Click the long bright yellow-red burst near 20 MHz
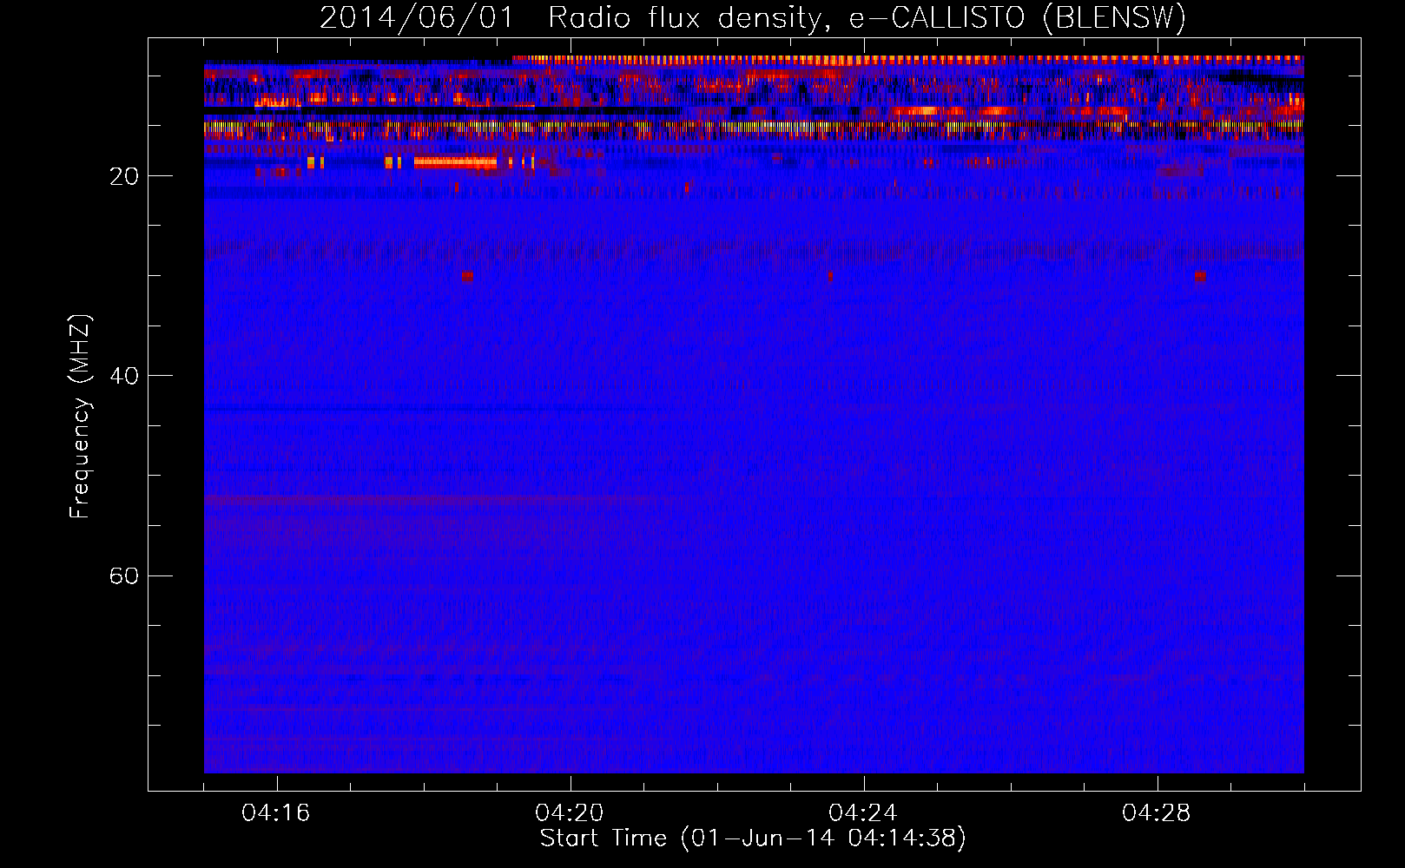 pos(455,162)
